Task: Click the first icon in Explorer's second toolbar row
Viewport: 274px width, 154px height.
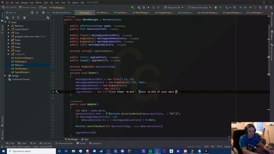Action: coord(7,18)
